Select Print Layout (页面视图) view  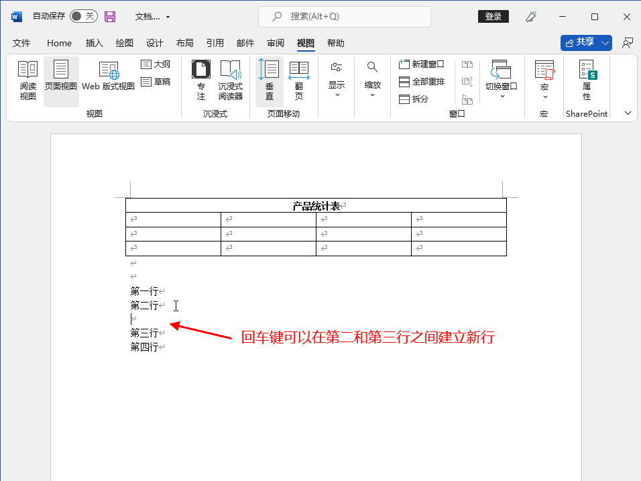(61, 81)
